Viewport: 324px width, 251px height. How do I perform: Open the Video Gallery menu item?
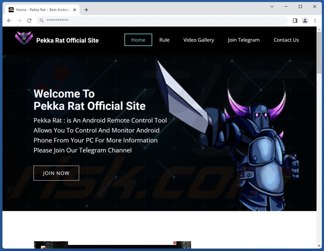[x=199, y=40]
